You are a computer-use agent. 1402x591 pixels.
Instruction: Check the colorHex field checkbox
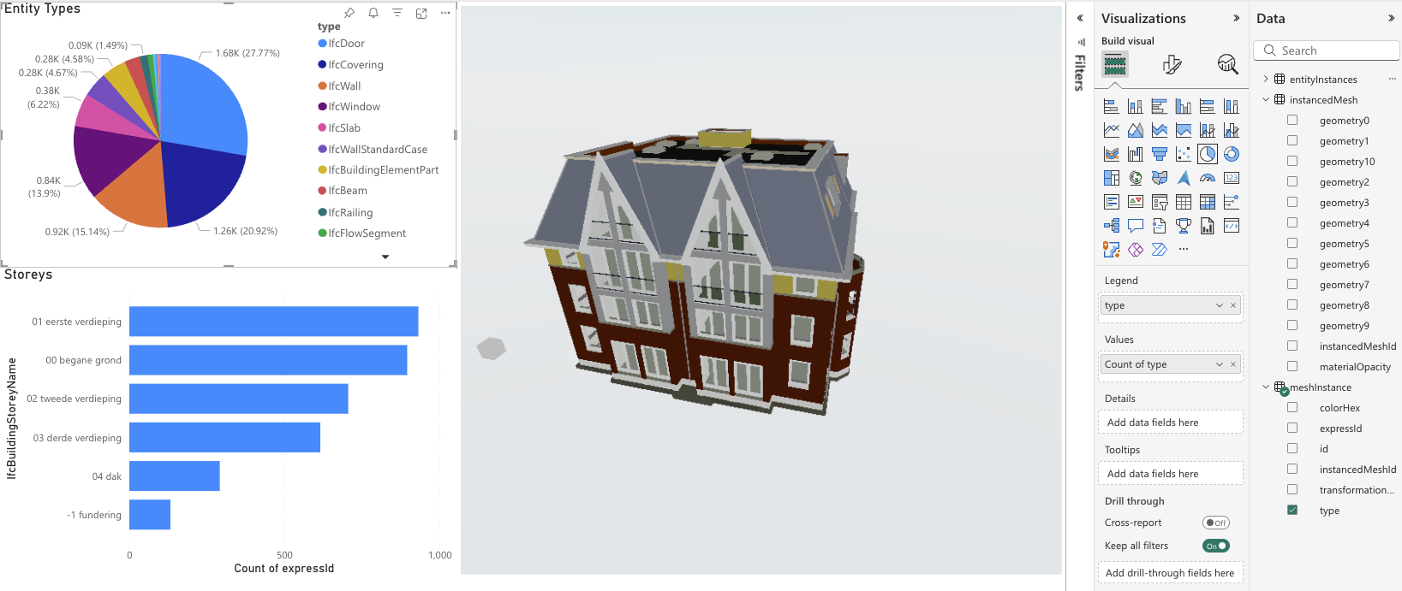click(x=1292, y=408)
